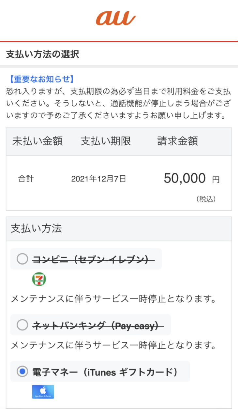The width and height of the screenshot is (238, 409).
Task: Click the 支払い期限 column header
Action: pyautogui.click(x=106, y=141)
